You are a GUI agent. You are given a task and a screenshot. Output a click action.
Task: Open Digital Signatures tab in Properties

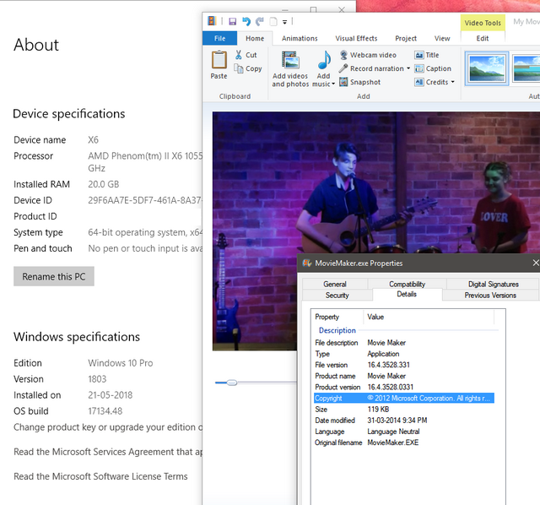493,284
